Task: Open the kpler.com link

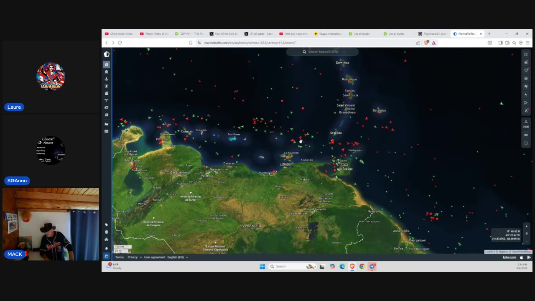Action: [509, 258]
